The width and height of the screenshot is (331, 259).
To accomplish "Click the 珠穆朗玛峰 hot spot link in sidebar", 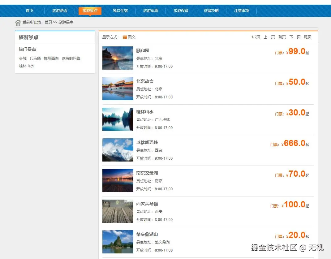I will point(71,58).
